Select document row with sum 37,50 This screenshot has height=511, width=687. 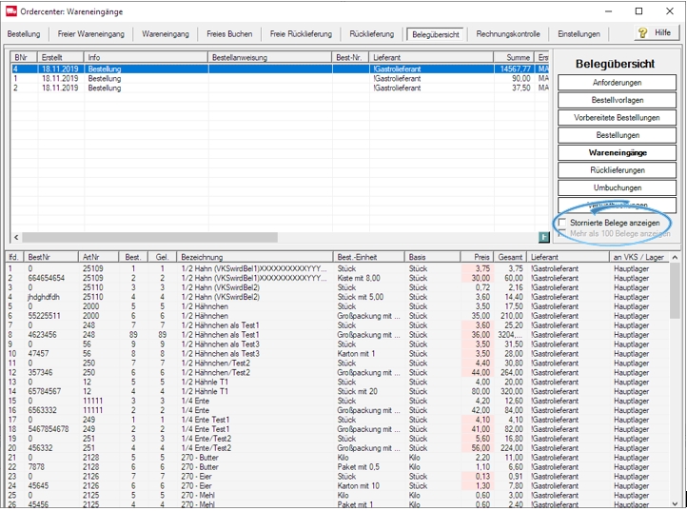point(280,88)
